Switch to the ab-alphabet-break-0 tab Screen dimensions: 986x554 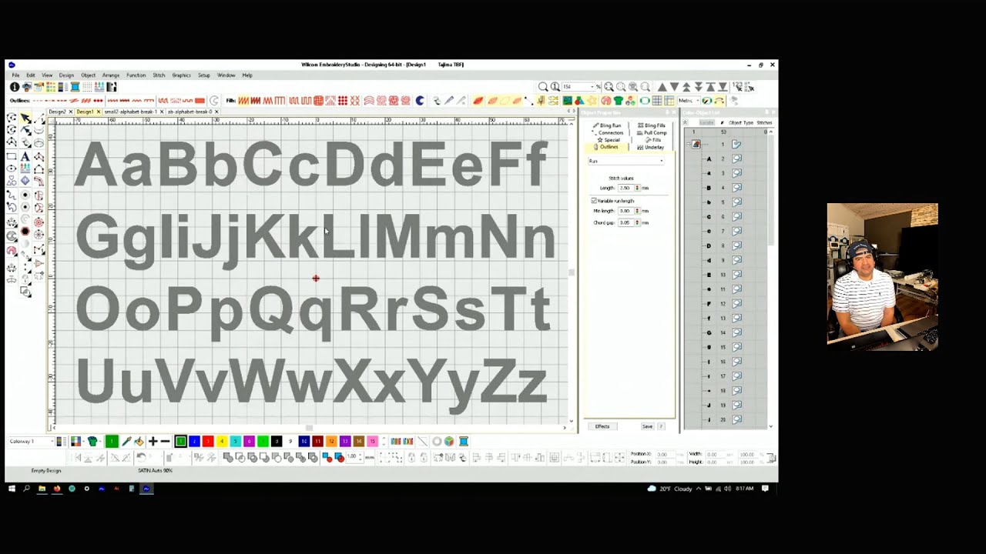pos(189,112)
